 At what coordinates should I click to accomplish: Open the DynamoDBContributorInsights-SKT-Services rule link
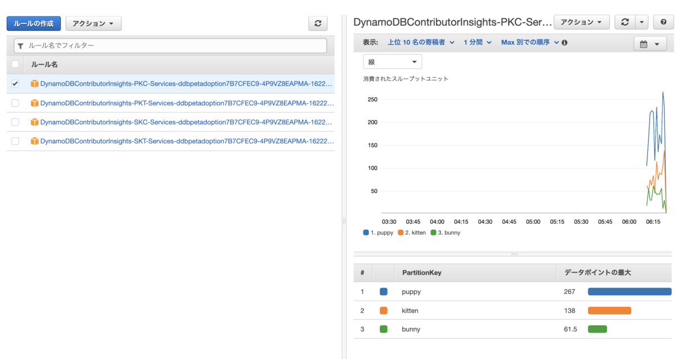coord(187,141)
